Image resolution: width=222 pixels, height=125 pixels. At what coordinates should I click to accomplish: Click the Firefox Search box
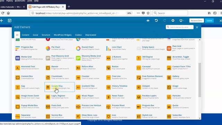[170, 13]
